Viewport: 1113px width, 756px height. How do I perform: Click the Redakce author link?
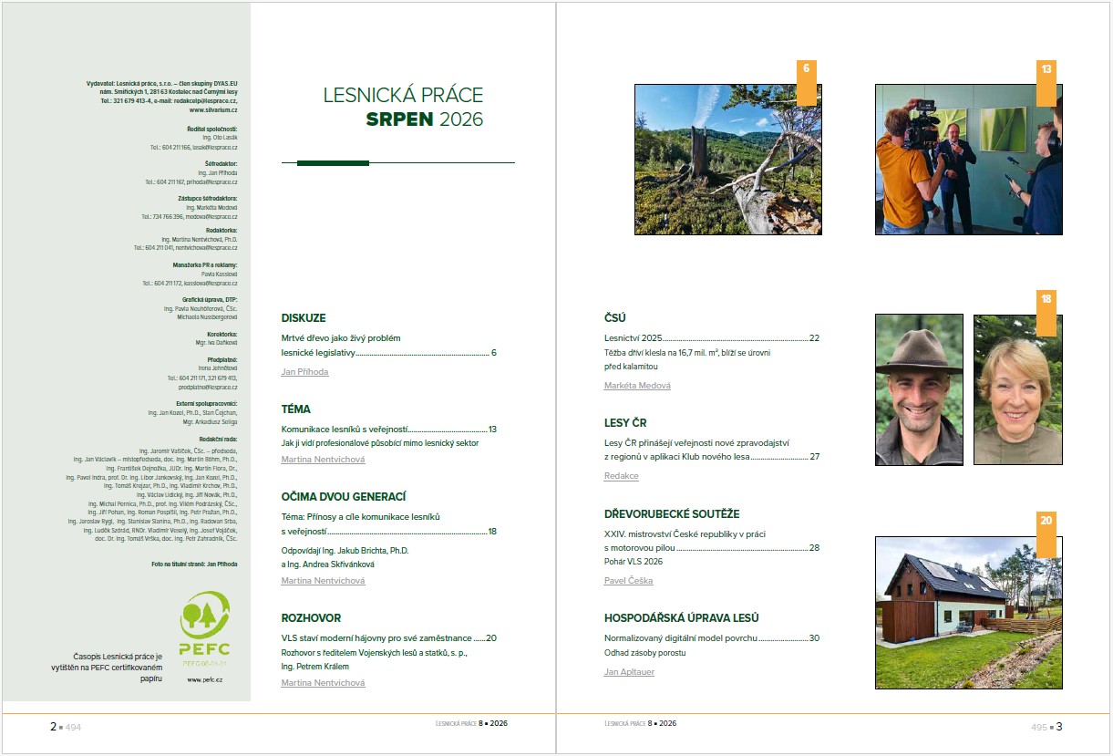[x=622, y=476]
